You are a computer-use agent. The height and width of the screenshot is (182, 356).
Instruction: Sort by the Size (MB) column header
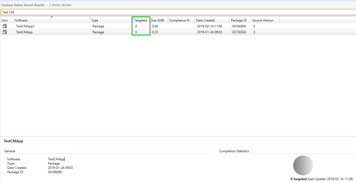tap(158, 20)
